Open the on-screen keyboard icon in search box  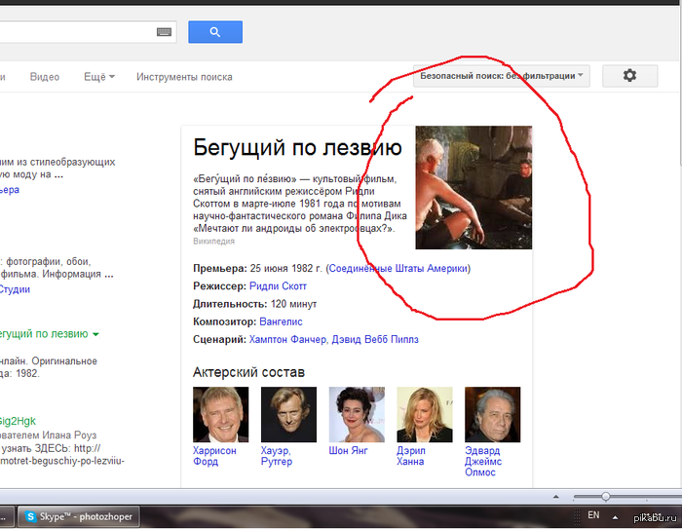[164, 32]
